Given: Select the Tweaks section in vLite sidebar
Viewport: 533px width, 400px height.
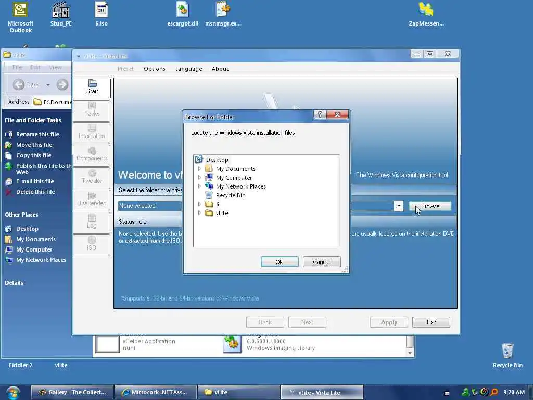Looking at the screenshot, I should (x=92, y=177).
